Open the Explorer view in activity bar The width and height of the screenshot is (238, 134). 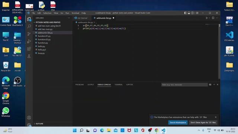tap(29, 19)
